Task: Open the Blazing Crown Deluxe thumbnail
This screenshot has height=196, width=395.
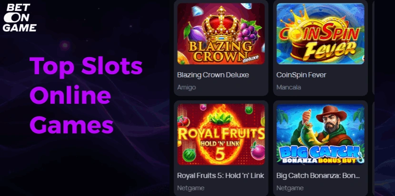Action: pos(221,34)
